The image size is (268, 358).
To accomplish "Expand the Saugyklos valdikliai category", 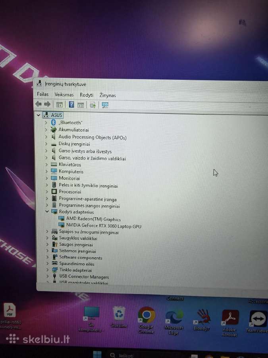I will click(x=47, y=238).
